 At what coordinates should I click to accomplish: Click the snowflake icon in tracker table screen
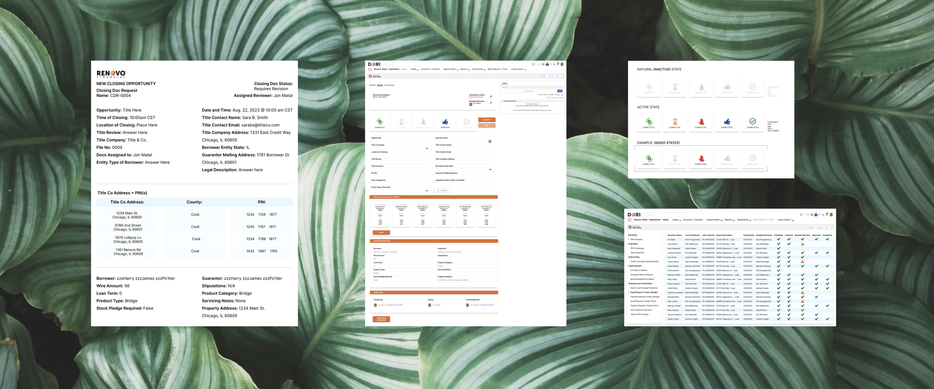pos(801,214)
